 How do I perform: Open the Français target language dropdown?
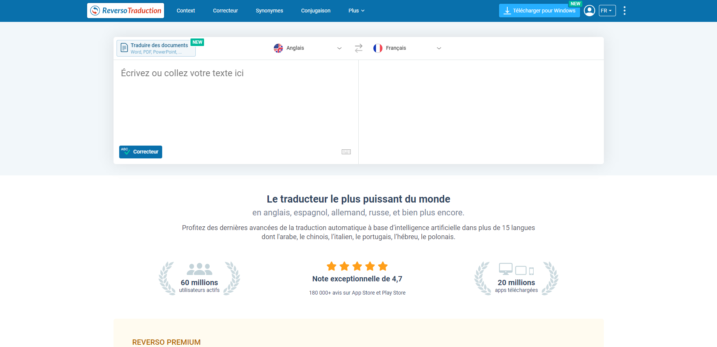tap(407, 48)
